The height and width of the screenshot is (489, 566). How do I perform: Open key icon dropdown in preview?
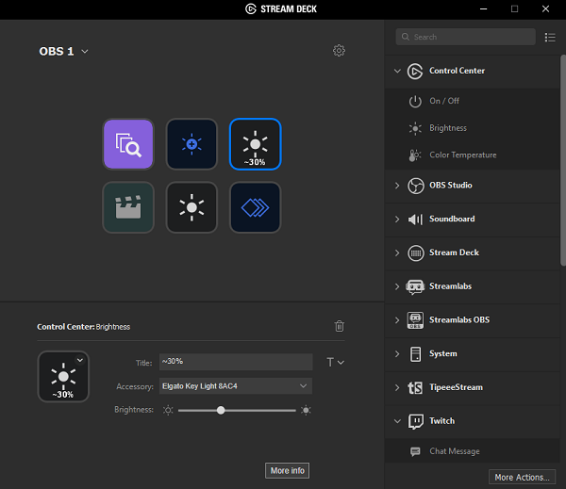pos(80,360)
